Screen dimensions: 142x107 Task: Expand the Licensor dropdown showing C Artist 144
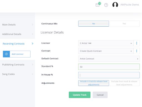point(106,43)
